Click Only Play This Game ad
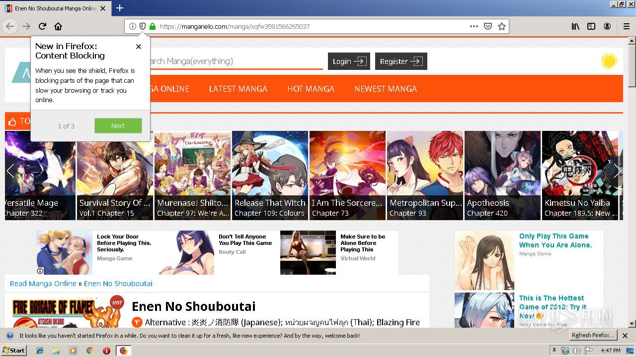The width and height of the screenshot is (636, 357). 556,240
